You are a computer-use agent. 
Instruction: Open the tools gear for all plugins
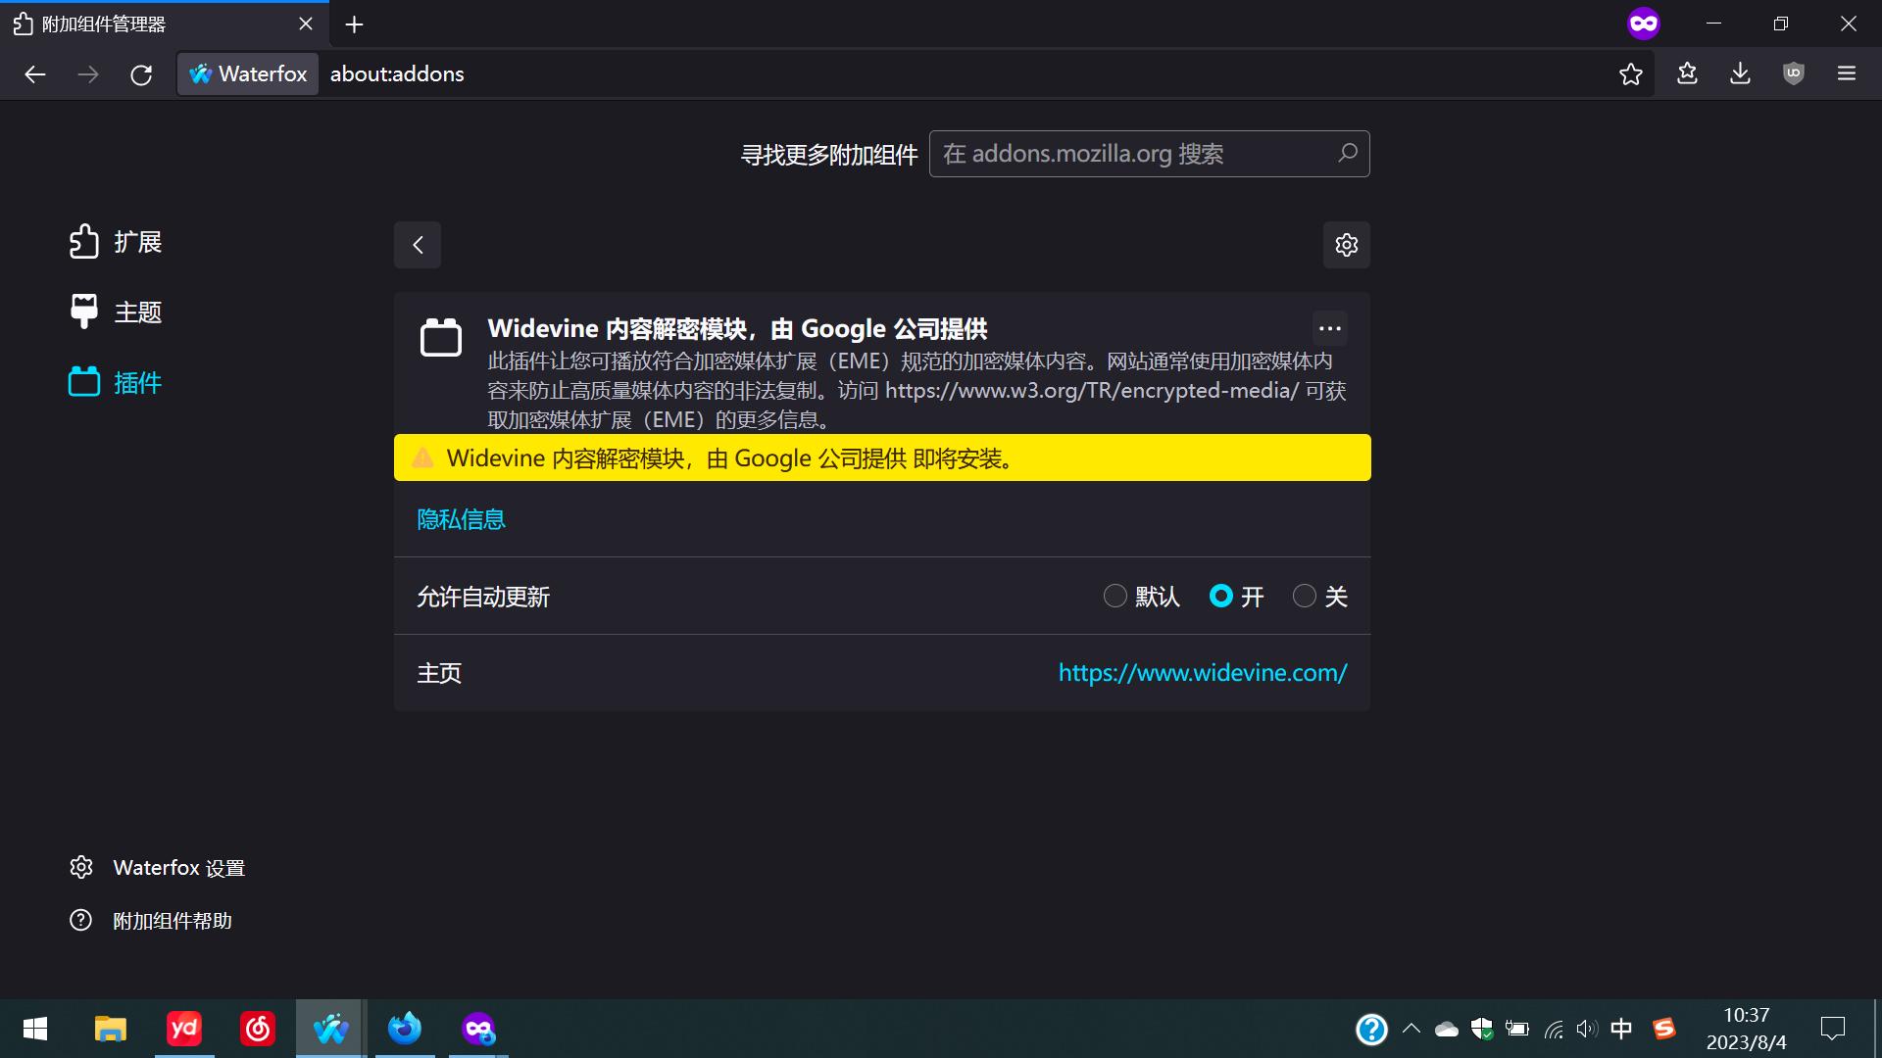(1346, 245)
